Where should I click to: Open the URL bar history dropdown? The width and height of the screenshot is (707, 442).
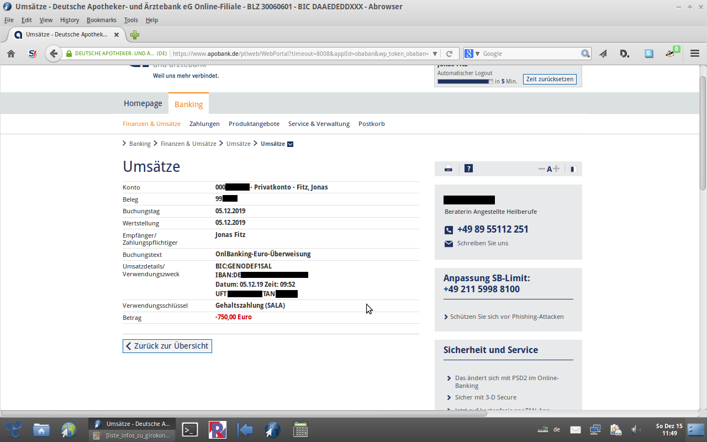coord(435,54)
